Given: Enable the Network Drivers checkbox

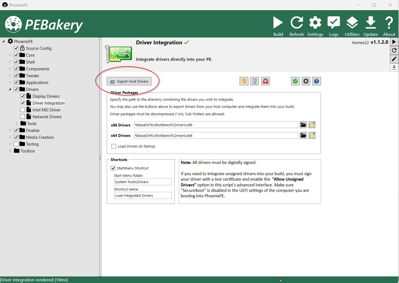Looking at the screenshot, I should [23, 117].
